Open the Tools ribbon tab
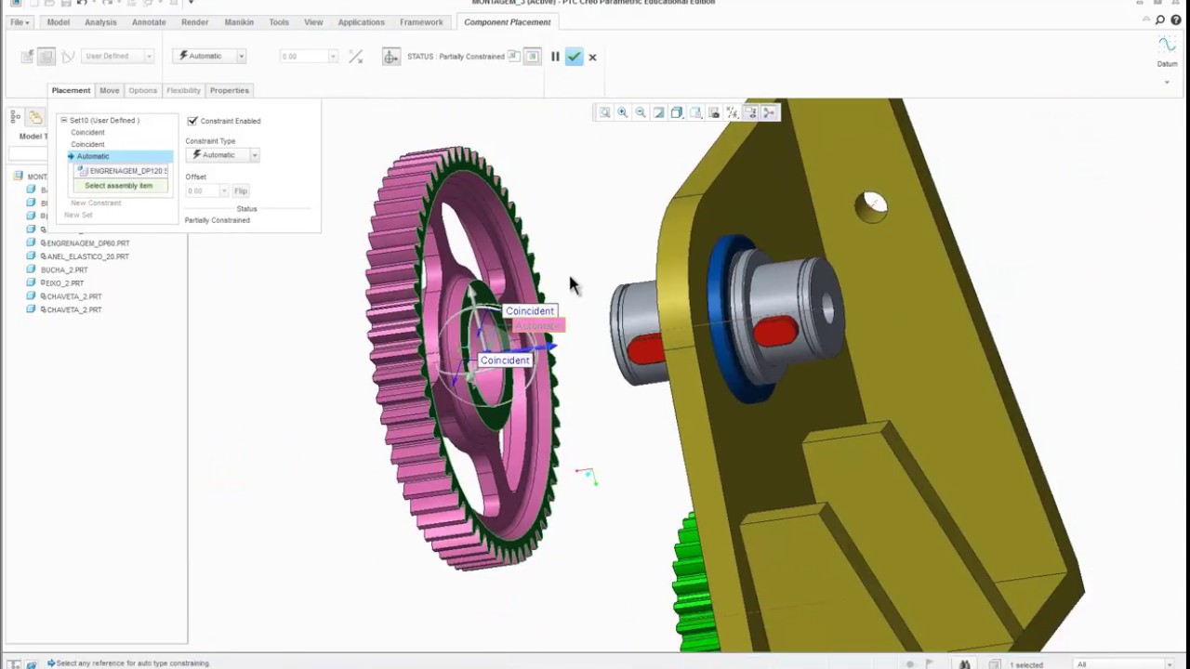The height and width of the screenshot is (669, 1190). 279,22
